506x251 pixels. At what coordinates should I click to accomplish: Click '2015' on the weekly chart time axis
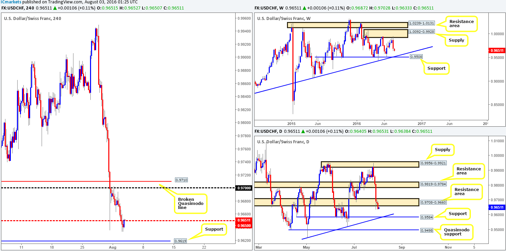click(x=291, y=123)
